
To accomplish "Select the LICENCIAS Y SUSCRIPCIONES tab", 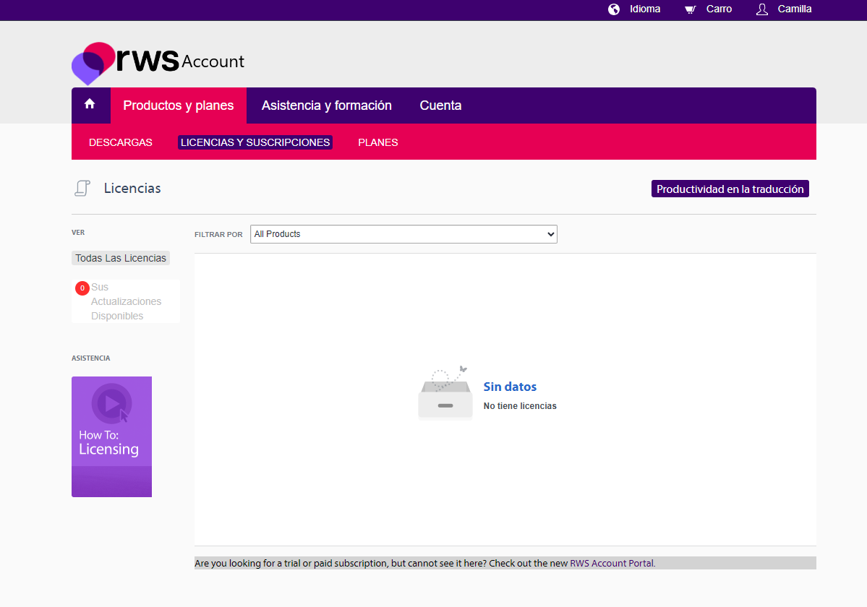I will [255, 142].
